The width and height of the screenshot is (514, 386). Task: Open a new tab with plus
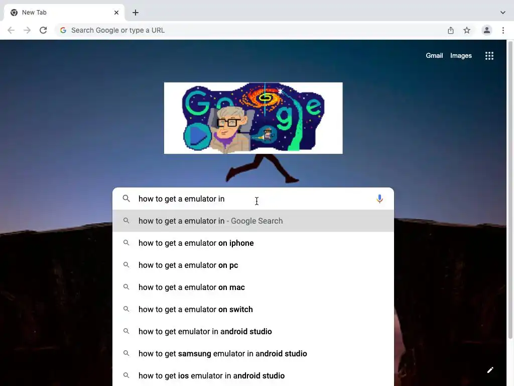pyautogui.click(x=136, y=13)
